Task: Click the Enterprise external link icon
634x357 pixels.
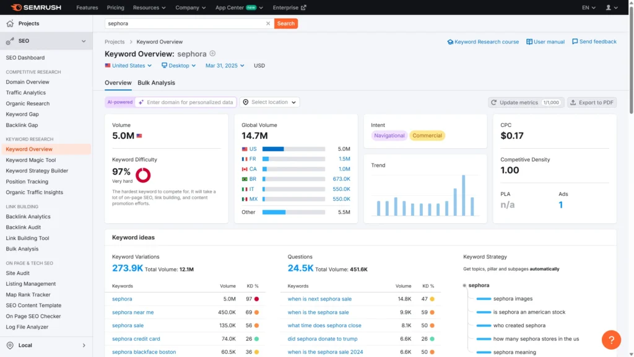Action: click(x=303, y=7)
